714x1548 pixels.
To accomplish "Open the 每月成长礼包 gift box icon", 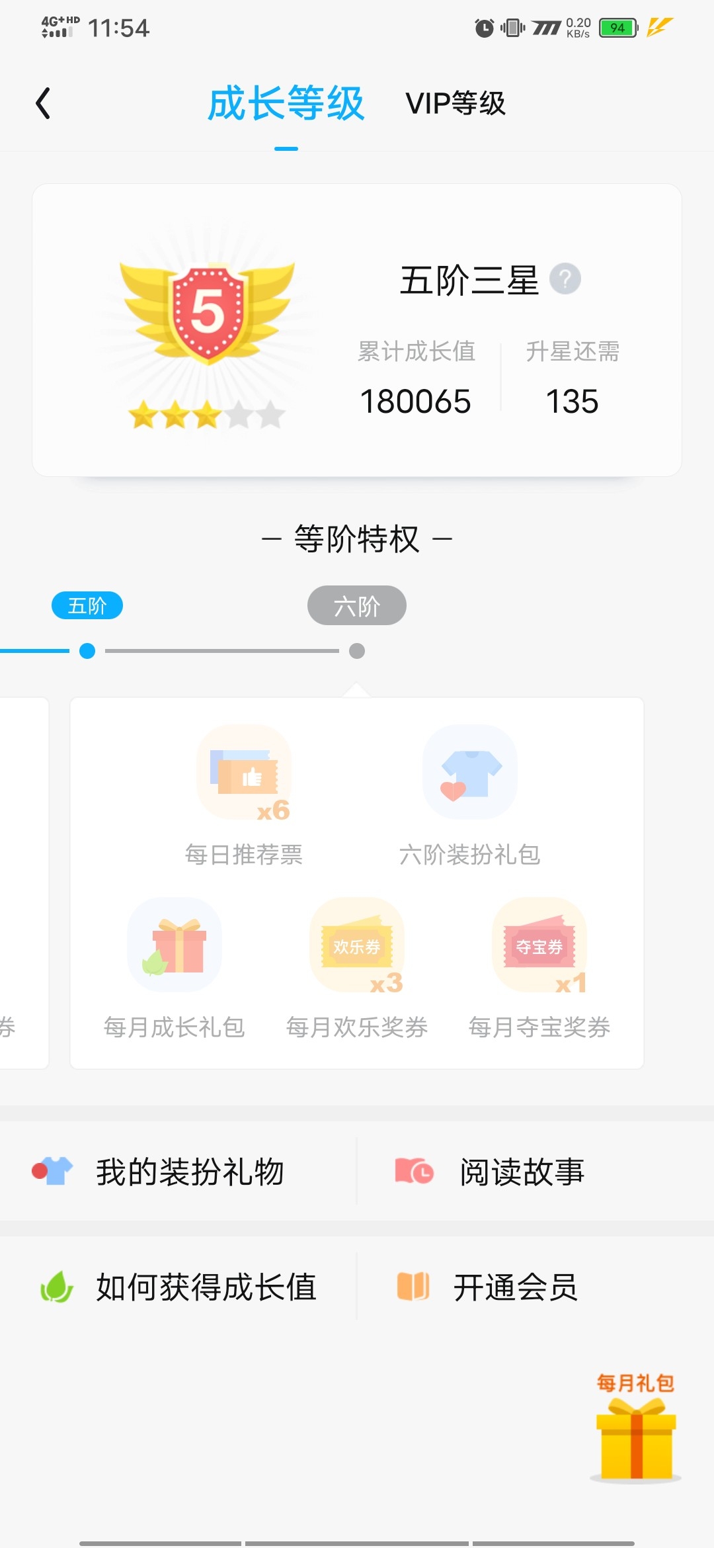I will pos(175,945).
